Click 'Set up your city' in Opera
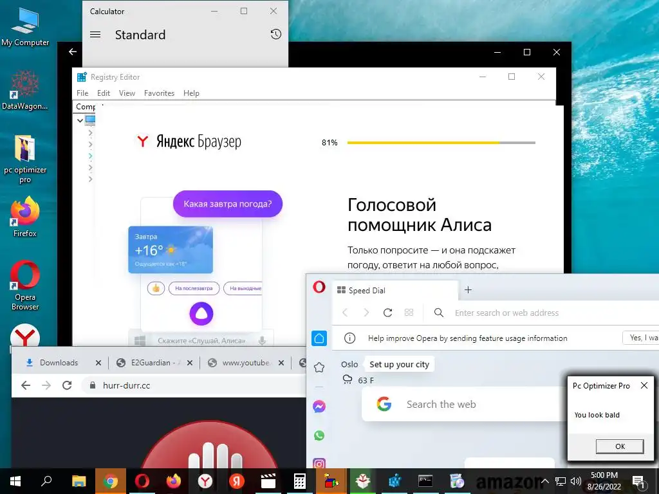The image size is (659, 494). [x=399, y=364]
